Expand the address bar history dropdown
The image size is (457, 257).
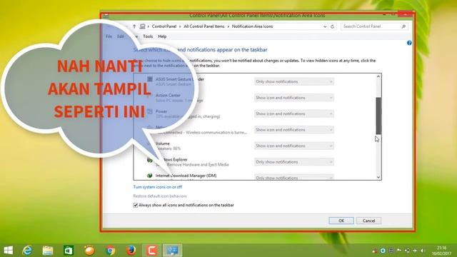(325, 26)
